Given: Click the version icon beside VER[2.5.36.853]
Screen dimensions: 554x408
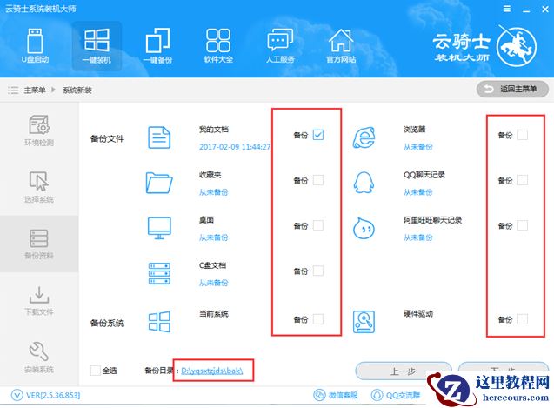Looking at the screenshot, I should pos(17,395).
